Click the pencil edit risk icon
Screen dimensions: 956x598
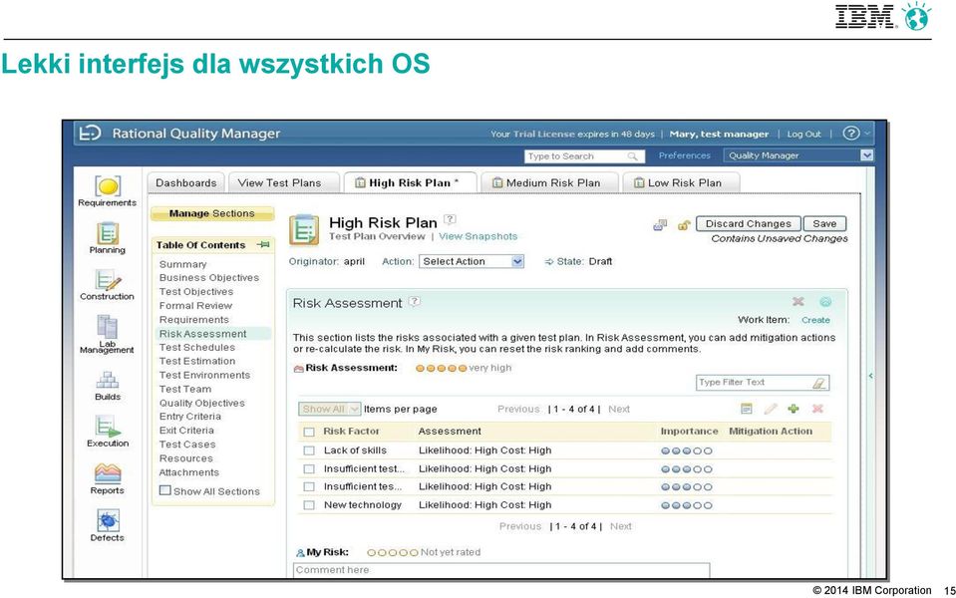(x=770, y=409)
